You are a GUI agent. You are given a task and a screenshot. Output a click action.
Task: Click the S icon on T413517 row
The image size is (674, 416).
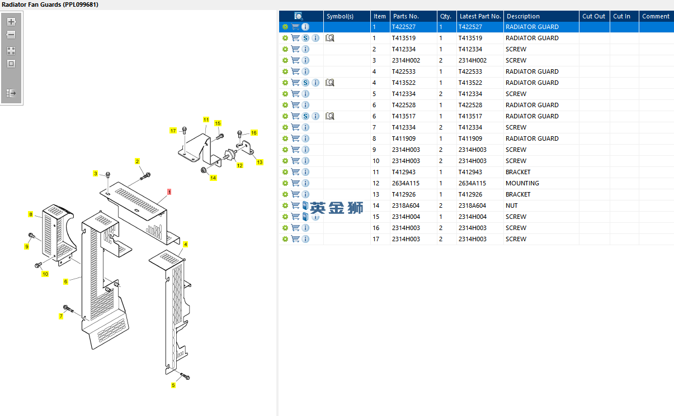305,116
